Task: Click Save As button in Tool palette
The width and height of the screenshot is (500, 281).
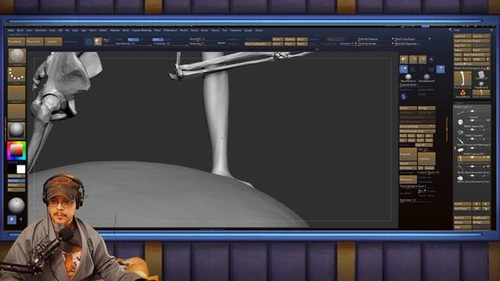Action: pyautogui.click(x=480, y=37)
